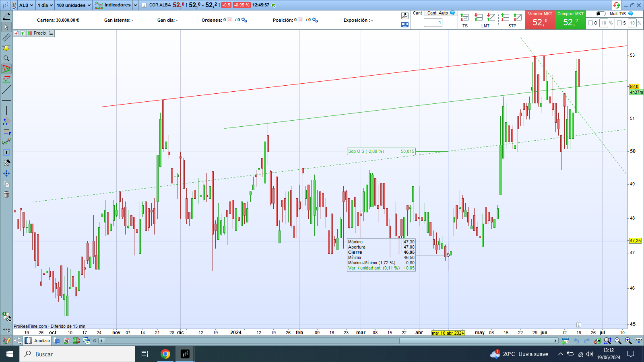Select the pencil drawing tool

click(6, 17)
